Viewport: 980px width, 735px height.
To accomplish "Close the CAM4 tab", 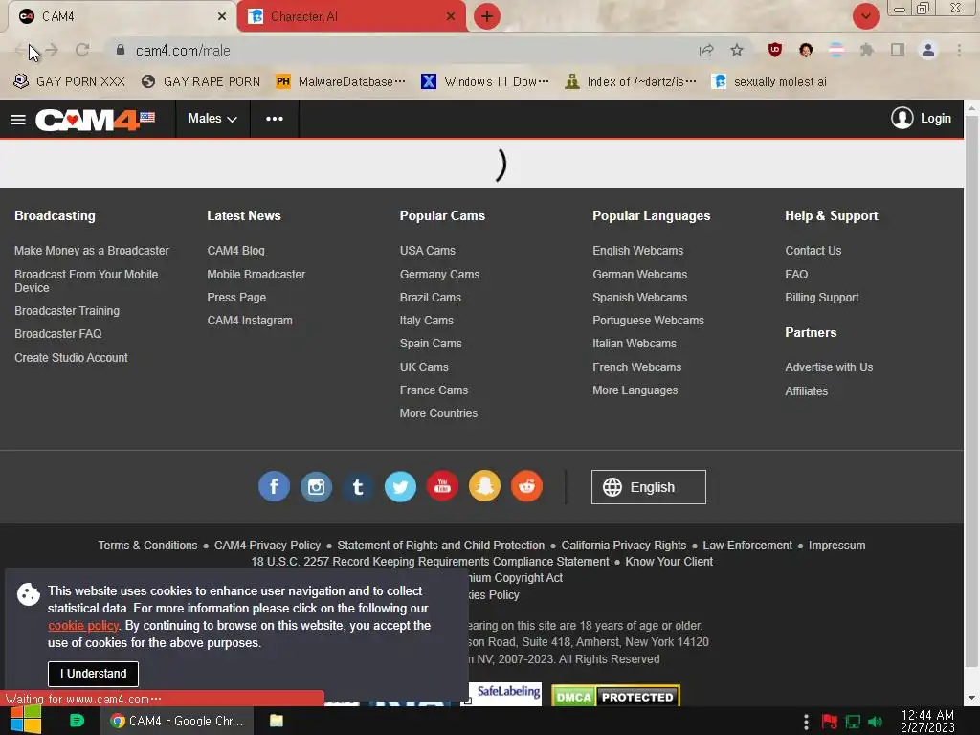I will pos(222,17).
